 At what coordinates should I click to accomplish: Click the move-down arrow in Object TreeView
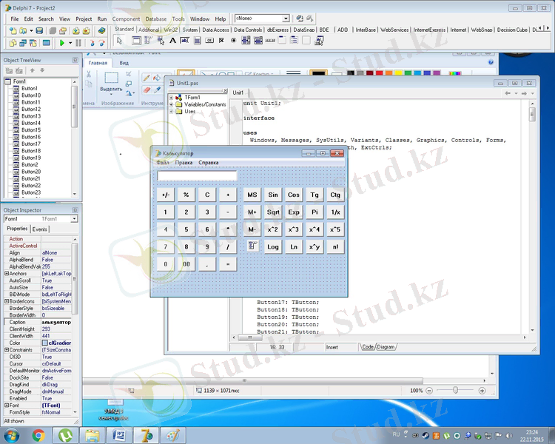point(42,70)
